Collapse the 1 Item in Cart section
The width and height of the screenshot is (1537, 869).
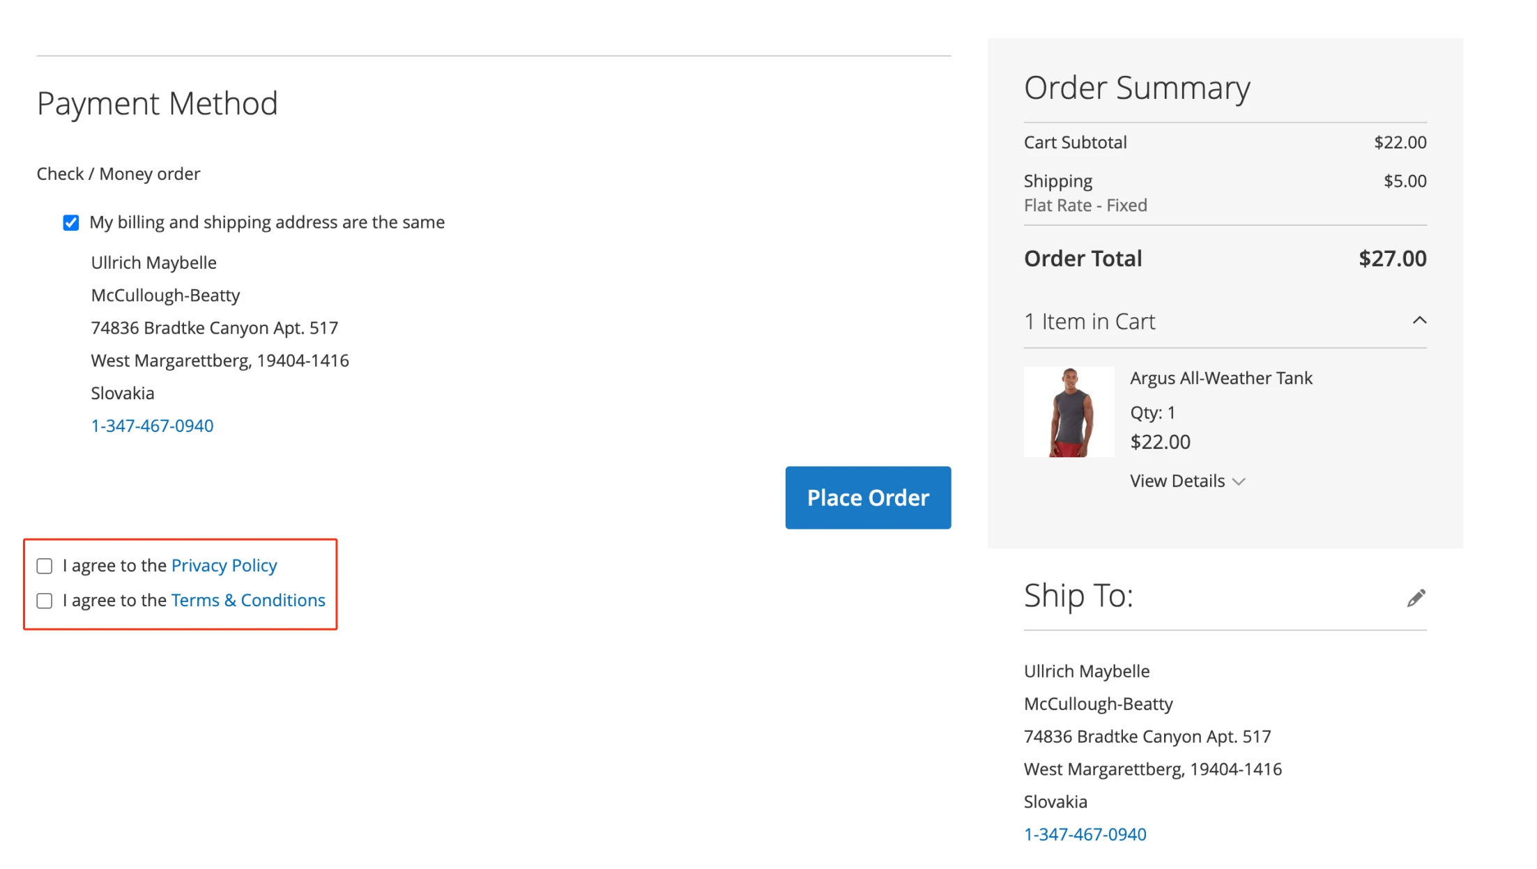(x=1419, y=321)
